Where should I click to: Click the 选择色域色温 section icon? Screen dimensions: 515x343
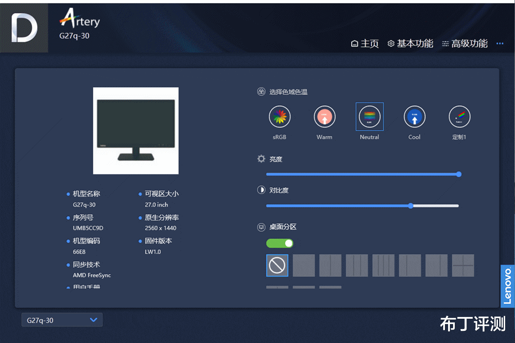[261, 92]
